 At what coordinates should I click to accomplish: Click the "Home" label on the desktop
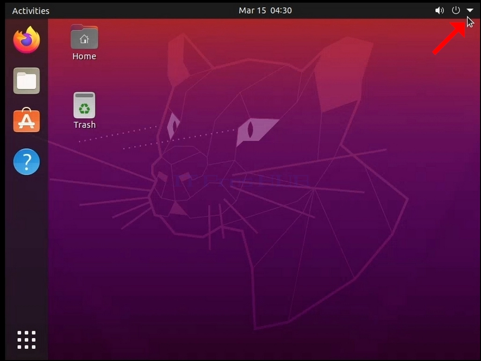[84, 57]
